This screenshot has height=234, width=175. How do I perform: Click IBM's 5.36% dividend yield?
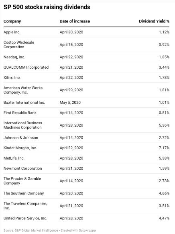click(x=164, y=125)
